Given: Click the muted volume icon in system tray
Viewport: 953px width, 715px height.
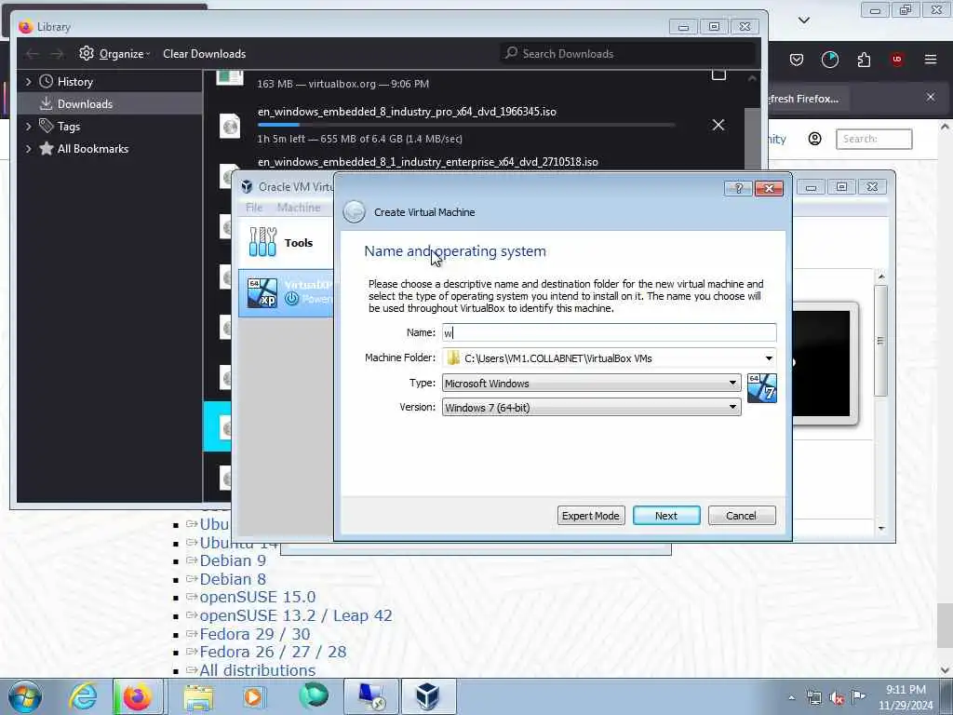Looking at the screenshot, I should click(x=837, y=697).
